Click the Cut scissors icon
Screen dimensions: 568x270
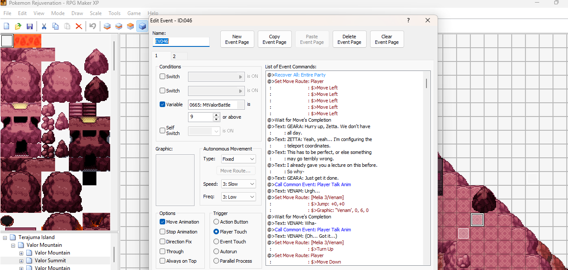coord(44,26)
